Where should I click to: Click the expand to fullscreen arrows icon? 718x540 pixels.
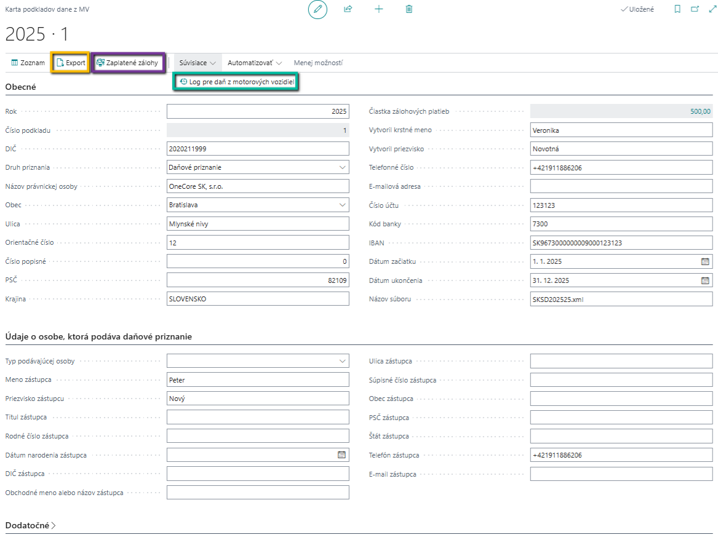712,9
